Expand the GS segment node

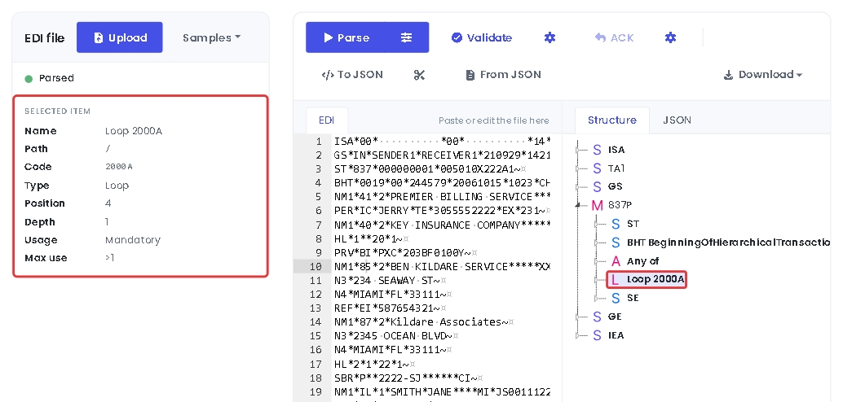(x=579, y=187)
